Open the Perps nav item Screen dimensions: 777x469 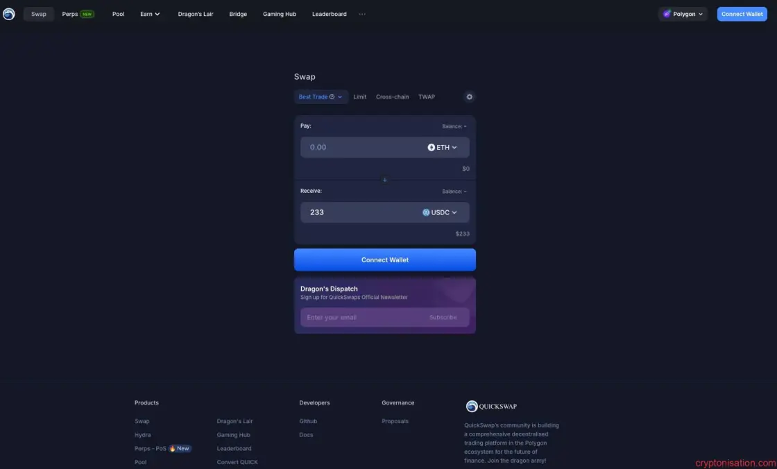pyautogui.click(x=70, y=14)
